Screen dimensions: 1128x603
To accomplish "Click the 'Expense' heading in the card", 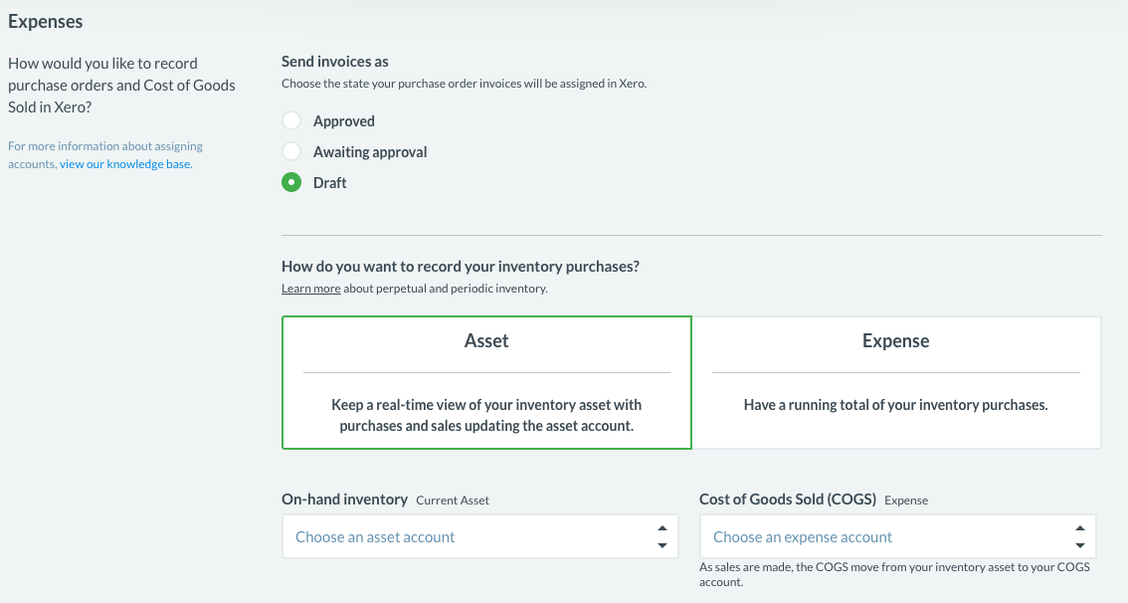I will point(896,341).
